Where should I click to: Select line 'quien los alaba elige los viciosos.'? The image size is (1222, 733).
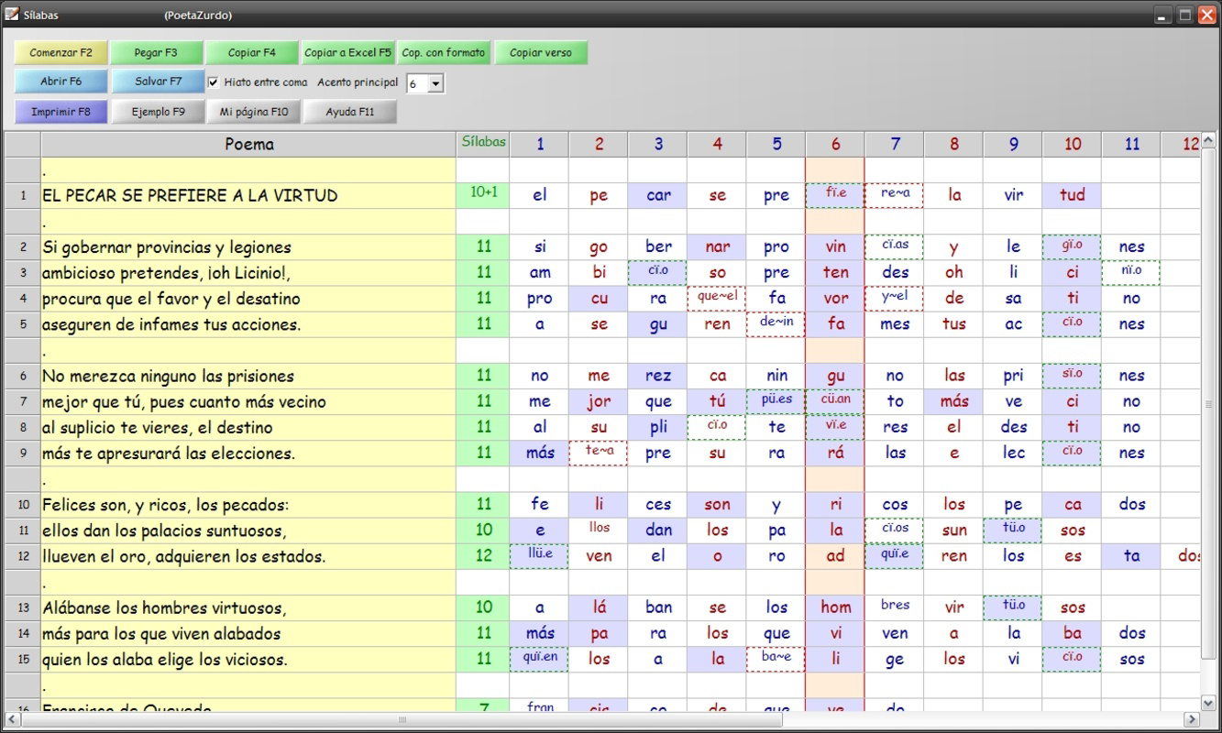[248, 659]
